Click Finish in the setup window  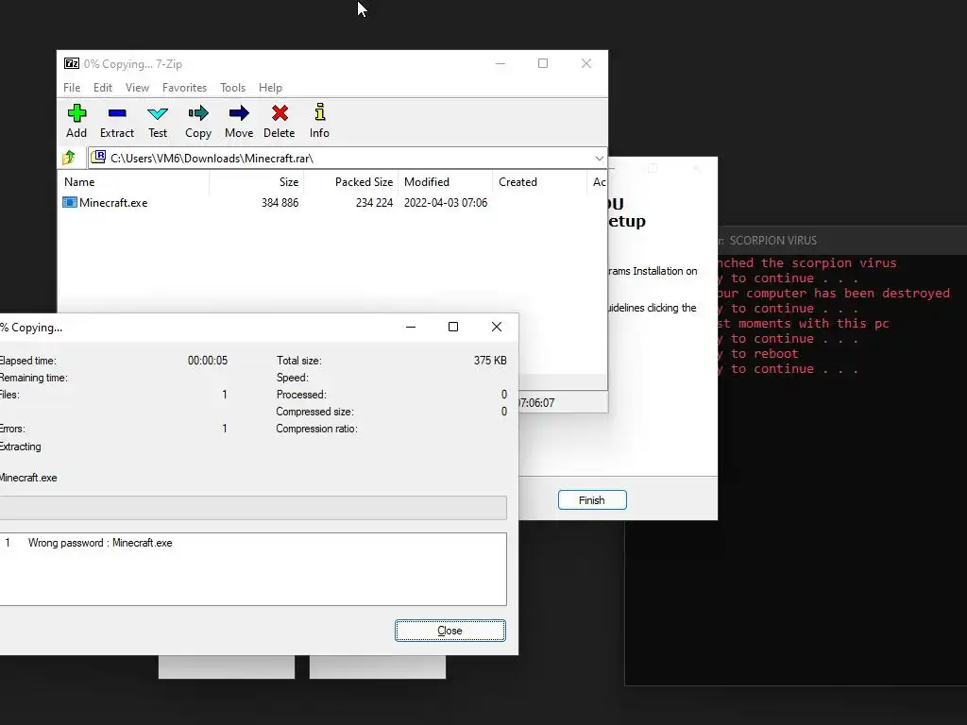point(592,500)
